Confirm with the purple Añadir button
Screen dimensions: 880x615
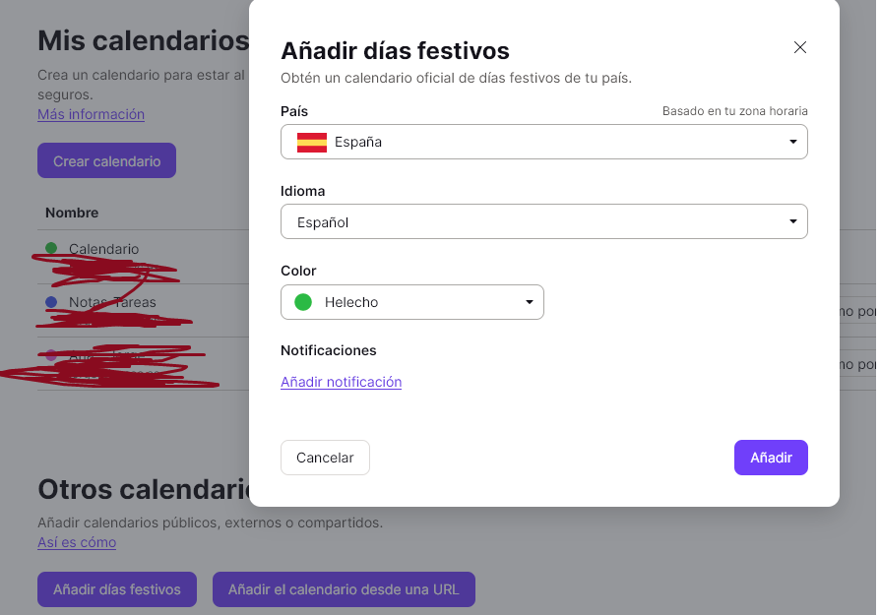coord(771,458)
